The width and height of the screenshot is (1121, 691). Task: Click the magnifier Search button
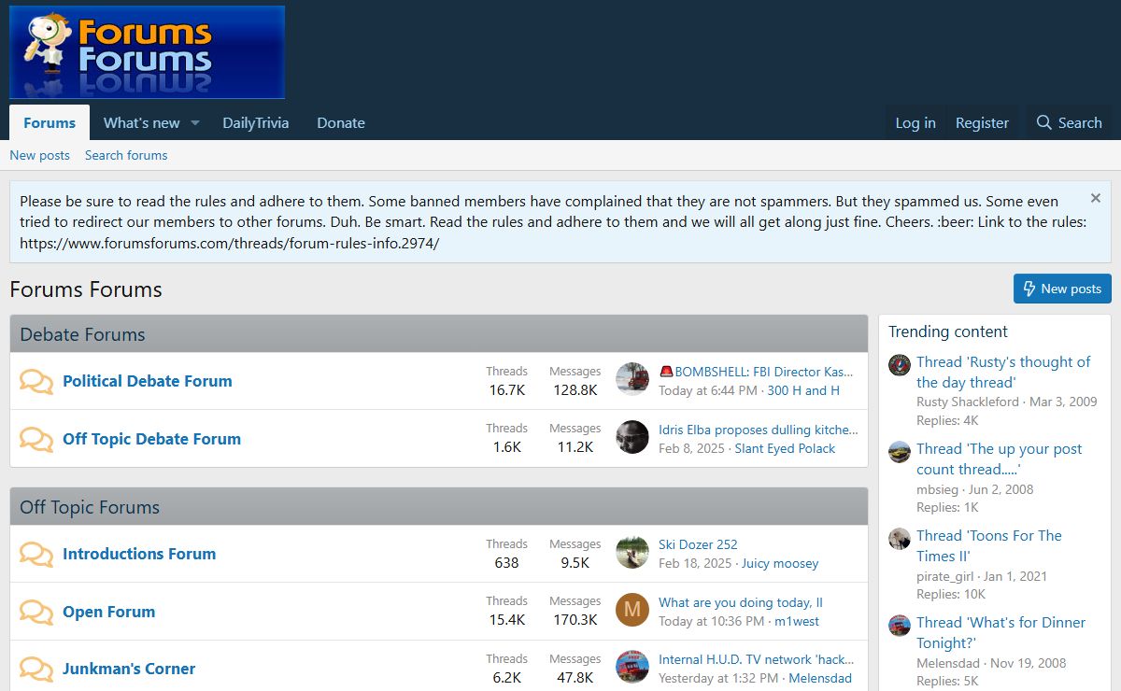click(1069, 123)
